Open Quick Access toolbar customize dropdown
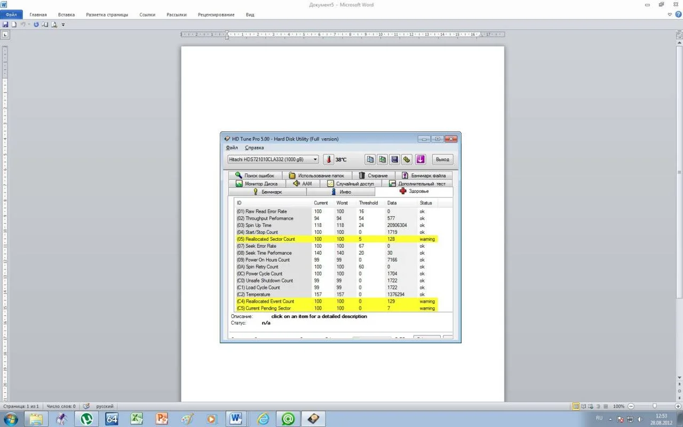The image size is (683, 427). click(x=63, y=25)
